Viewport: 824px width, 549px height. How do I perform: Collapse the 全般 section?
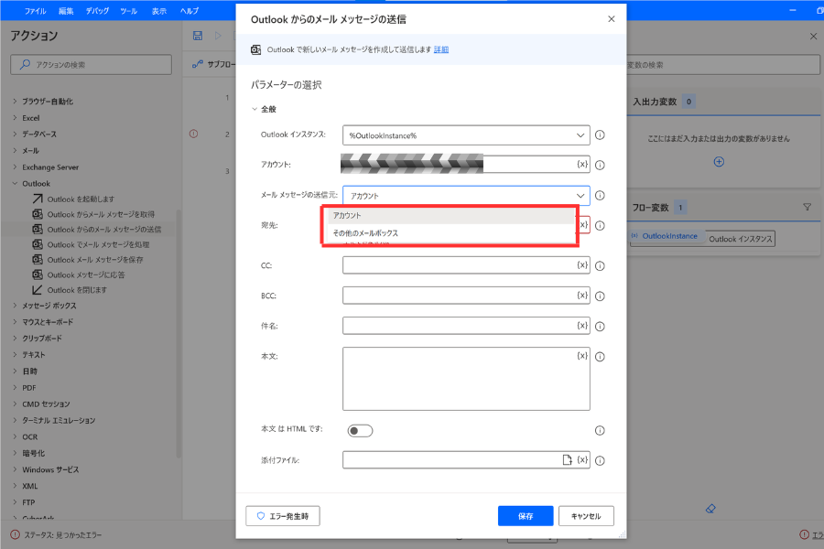point(255,109)
